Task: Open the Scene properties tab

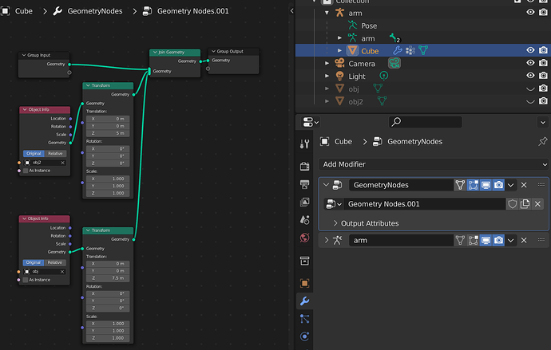Action: click(x=305, y=220)
